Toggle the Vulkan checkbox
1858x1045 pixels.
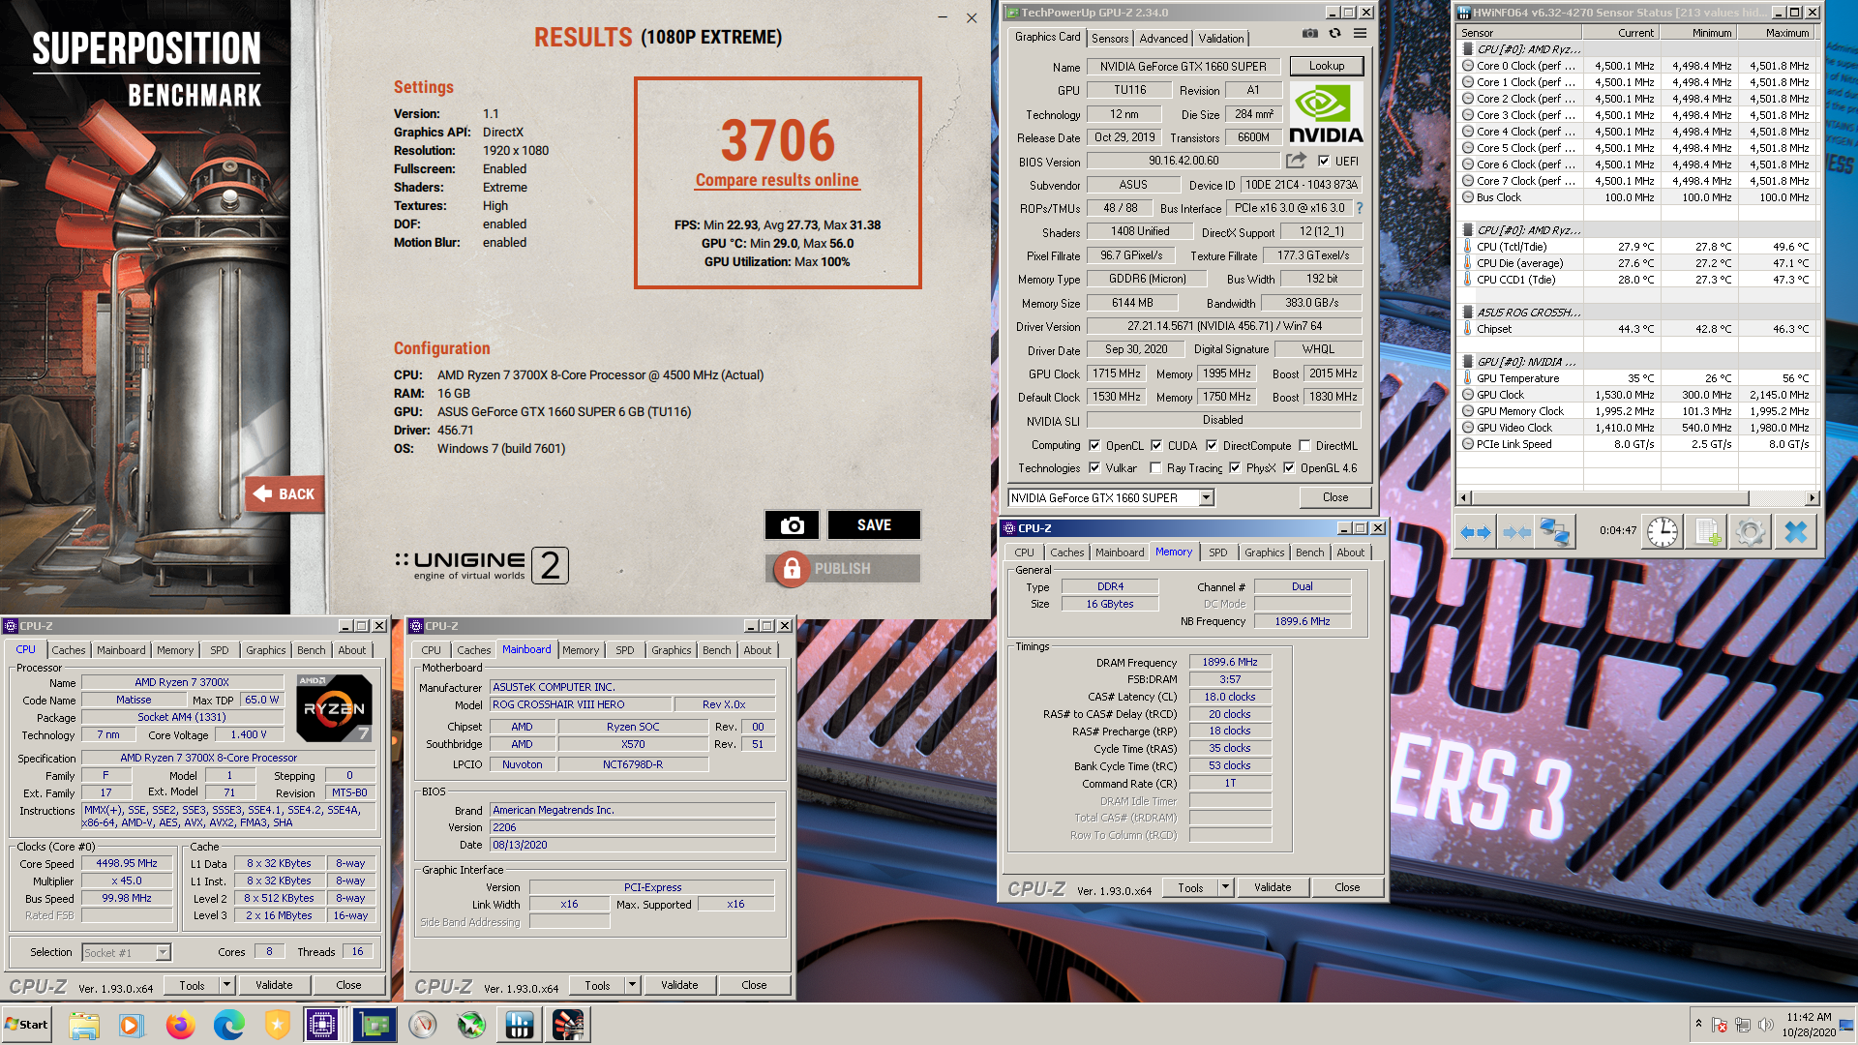[x=1094, y=468]
